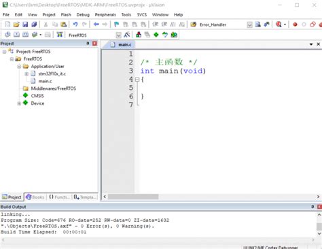Screen dimensions: 322x249
Task: Open a file using the folder icon
Action: pyautogui.click(x=16, y=24)
